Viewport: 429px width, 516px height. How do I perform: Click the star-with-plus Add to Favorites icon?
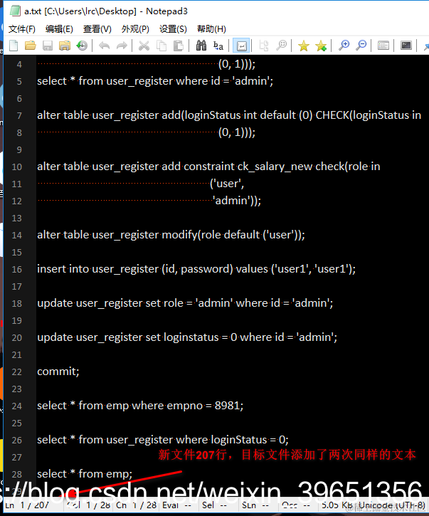pyautogui.click(x=321, y=46)
